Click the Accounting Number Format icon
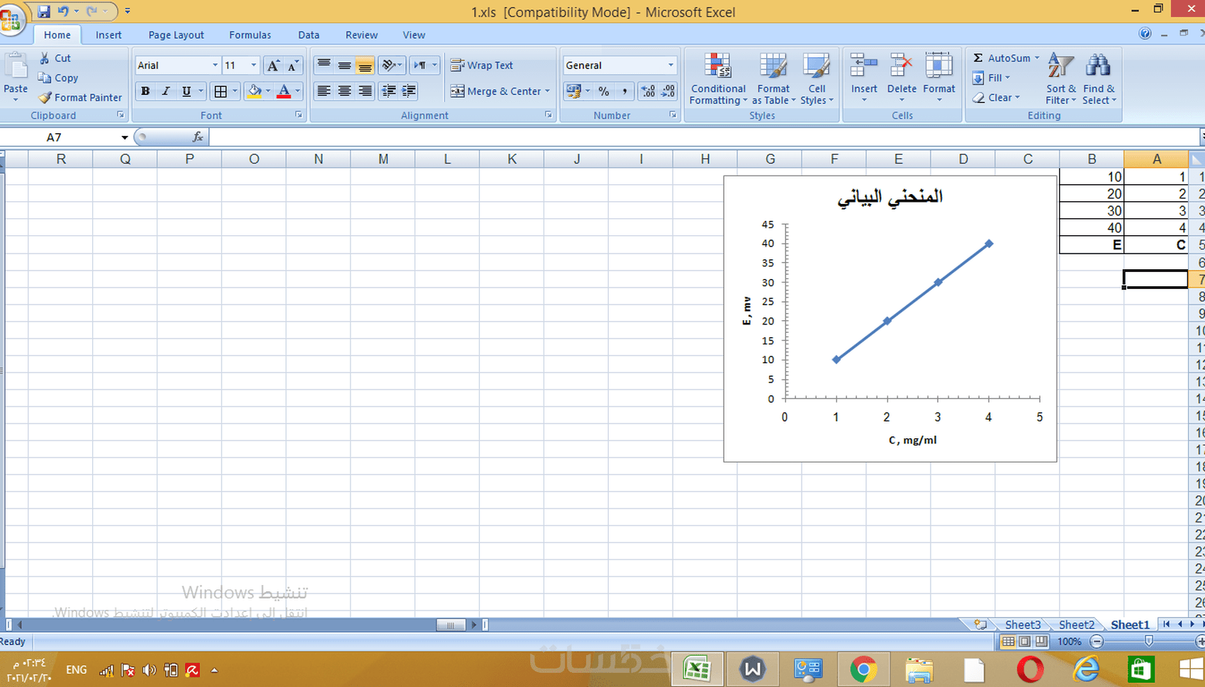The height and width of the screenshot is (687, 1205). 573,91
